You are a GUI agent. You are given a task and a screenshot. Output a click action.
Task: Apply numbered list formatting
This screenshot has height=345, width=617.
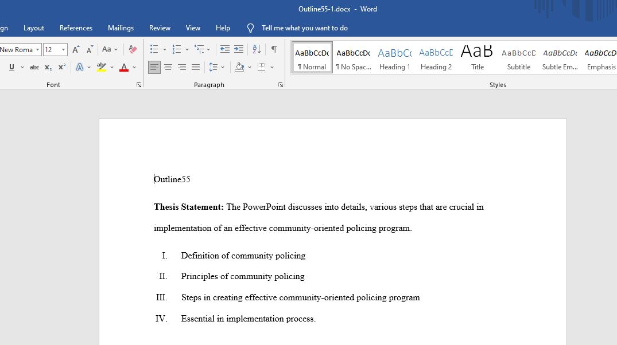[177, 49]
